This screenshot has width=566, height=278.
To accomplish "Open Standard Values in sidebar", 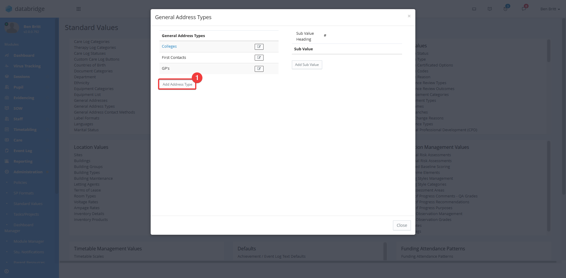I will coord(28,204).
